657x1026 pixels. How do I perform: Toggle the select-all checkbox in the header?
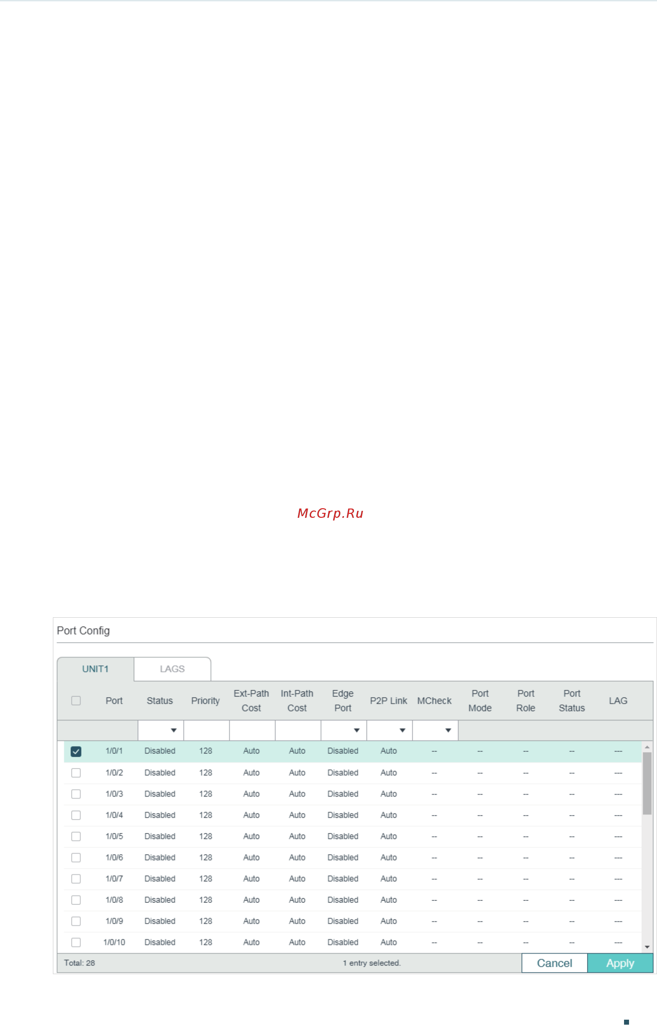pos(76,701)
